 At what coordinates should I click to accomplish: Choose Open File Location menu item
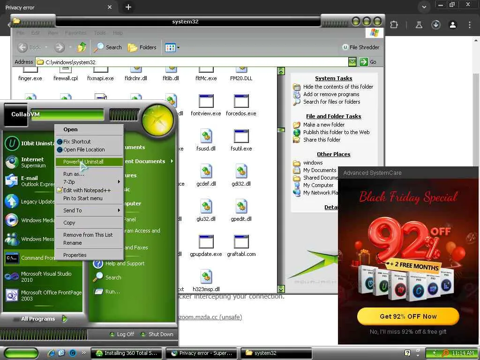89,150
